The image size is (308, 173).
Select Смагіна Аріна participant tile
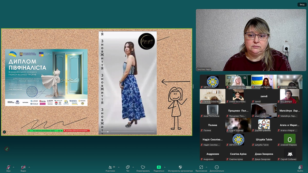click(x=238, y=154)
